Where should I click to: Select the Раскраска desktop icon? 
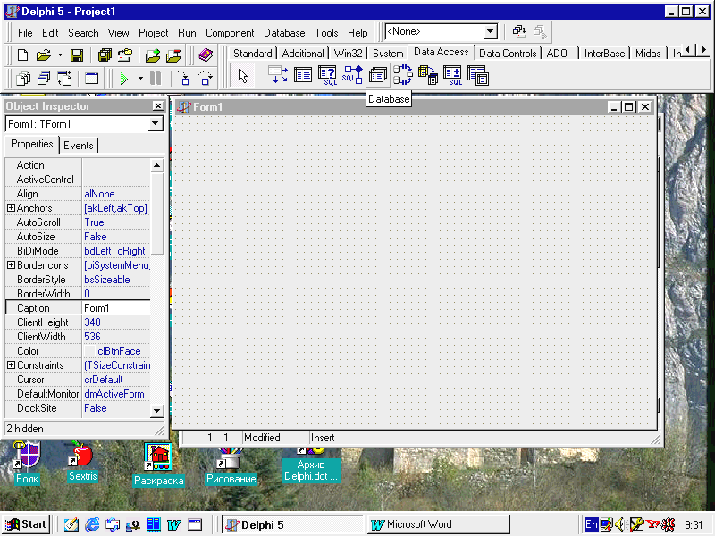coord(159,465)
